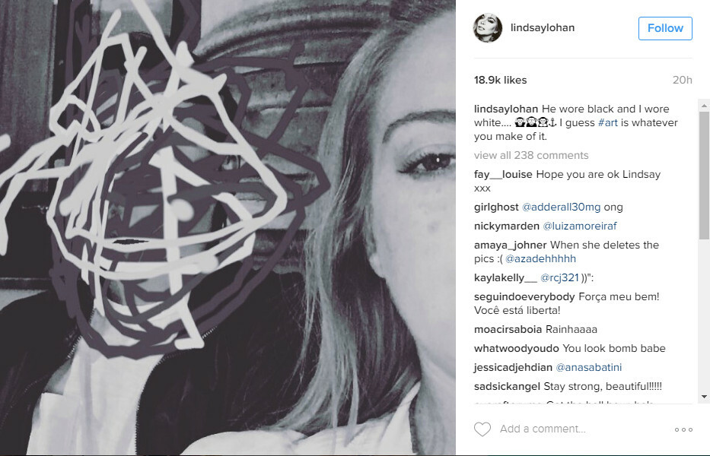Click the 20h post timestamp
The image size is (710, 456).
click(683, 80)
